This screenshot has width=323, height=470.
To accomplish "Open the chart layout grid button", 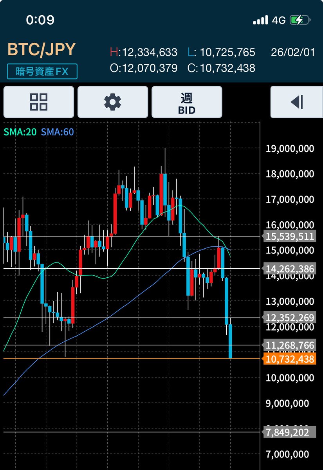I will point(39,102).
